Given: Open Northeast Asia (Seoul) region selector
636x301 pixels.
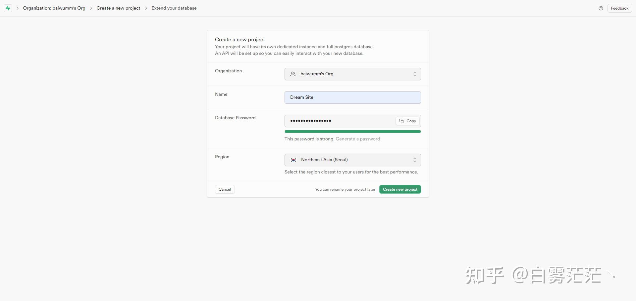Looking at the screenshot, I should pyautogui.click(x=352, y=160).
